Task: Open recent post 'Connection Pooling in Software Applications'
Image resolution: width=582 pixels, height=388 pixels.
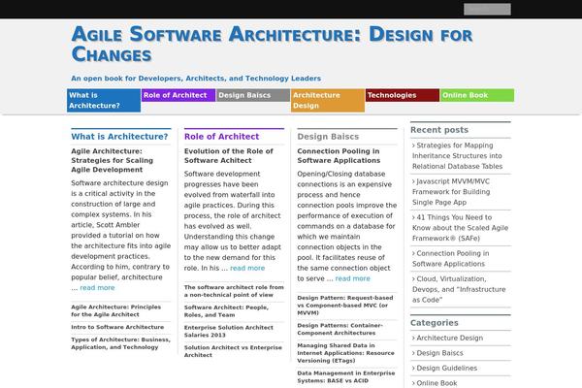Action: (450, 259)
